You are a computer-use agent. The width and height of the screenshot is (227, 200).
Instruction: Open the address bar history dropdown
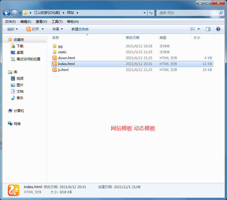click(144, 13)
